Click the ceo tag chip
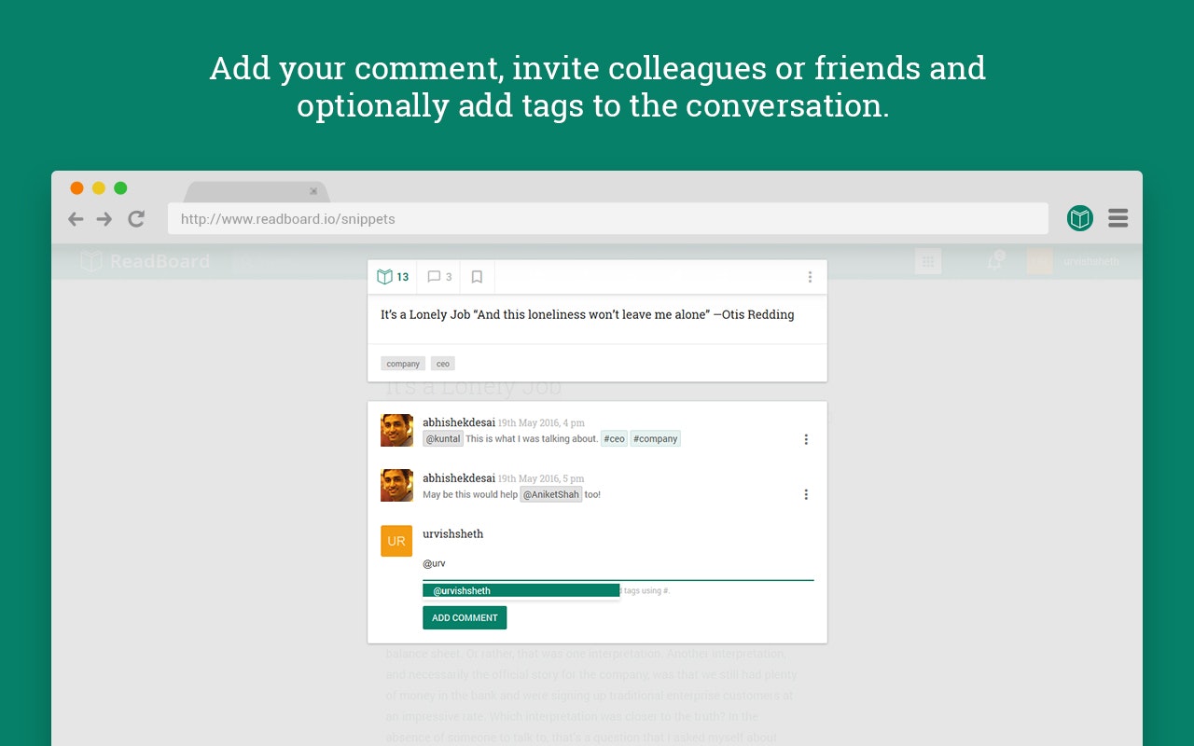This screenshot has height=746, width=1194. tap(443, 364)
